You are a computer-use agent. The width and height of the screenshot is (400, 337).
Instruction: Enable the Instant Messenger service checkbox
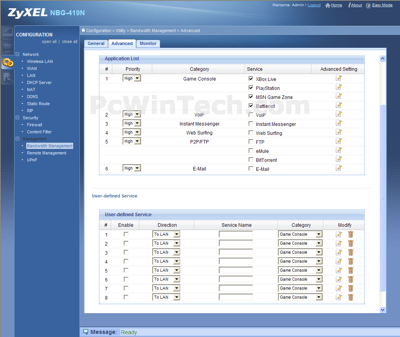pyautogui.click(x=251, y=124)
